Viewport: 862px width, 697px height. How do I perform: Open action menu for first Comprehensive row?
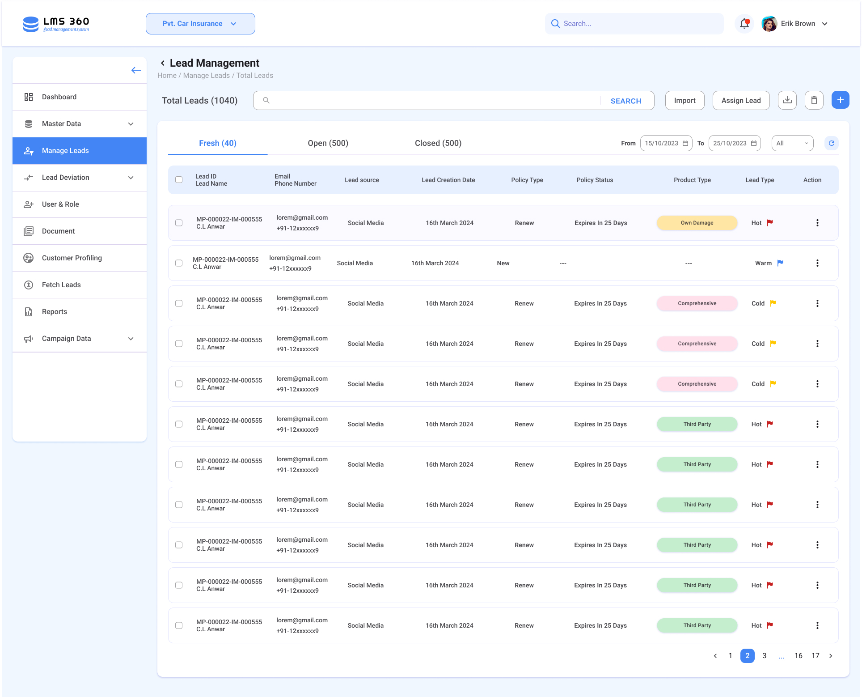coord(817,303)
